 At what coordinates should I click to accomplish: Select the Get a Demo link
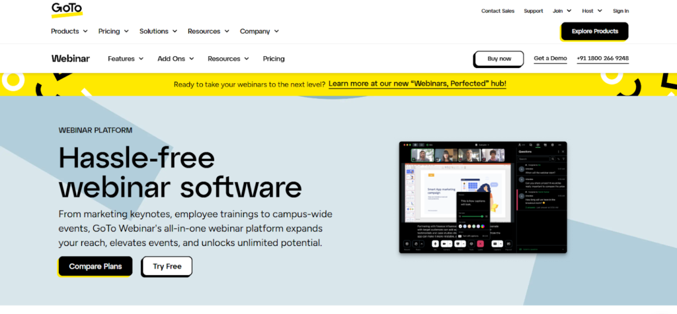550,59
